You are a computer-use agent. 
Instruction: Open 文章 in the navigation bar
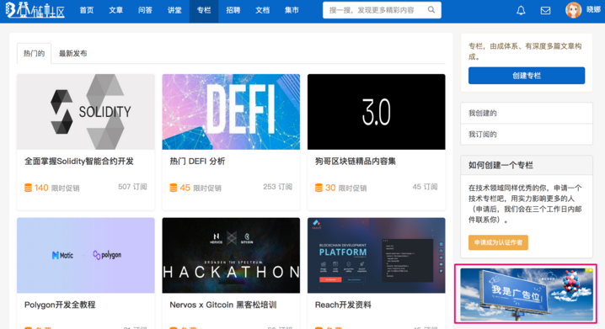115,10
